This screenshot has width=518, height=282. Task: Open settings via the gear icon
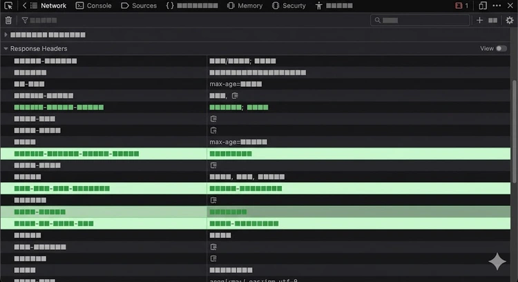pos(510,21)
